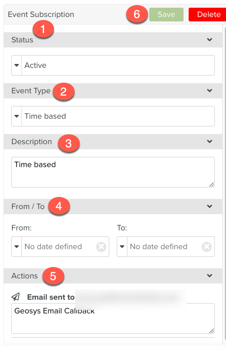This screenshot has height=347, width=226.
Task: Click the Time based event type field
Action: click(118, 116)
